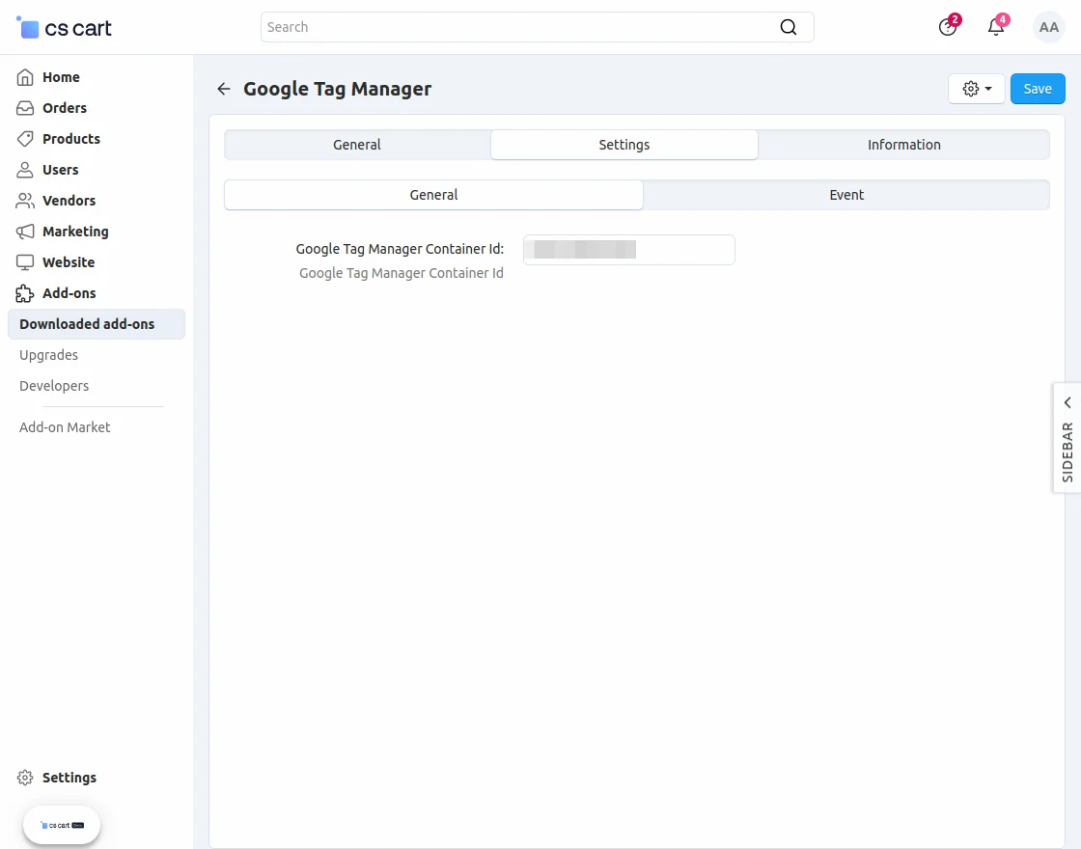Select the Event subtab
Screen dimensions: 1081x849
pos(846,194)
